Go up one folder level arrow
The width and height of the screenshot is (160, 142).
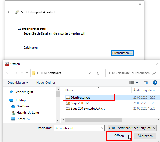pyautogui.click(x=27, y=73)
